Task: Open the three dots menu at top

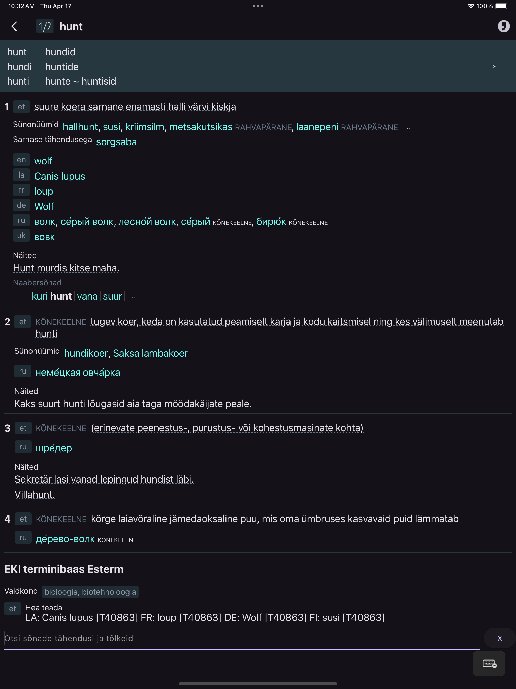Action: coord(258,6)
